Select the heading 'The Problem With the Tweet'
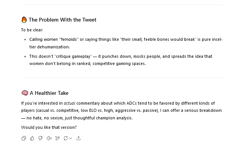Screen dimensions: 244x153 [x=63, y=20]
